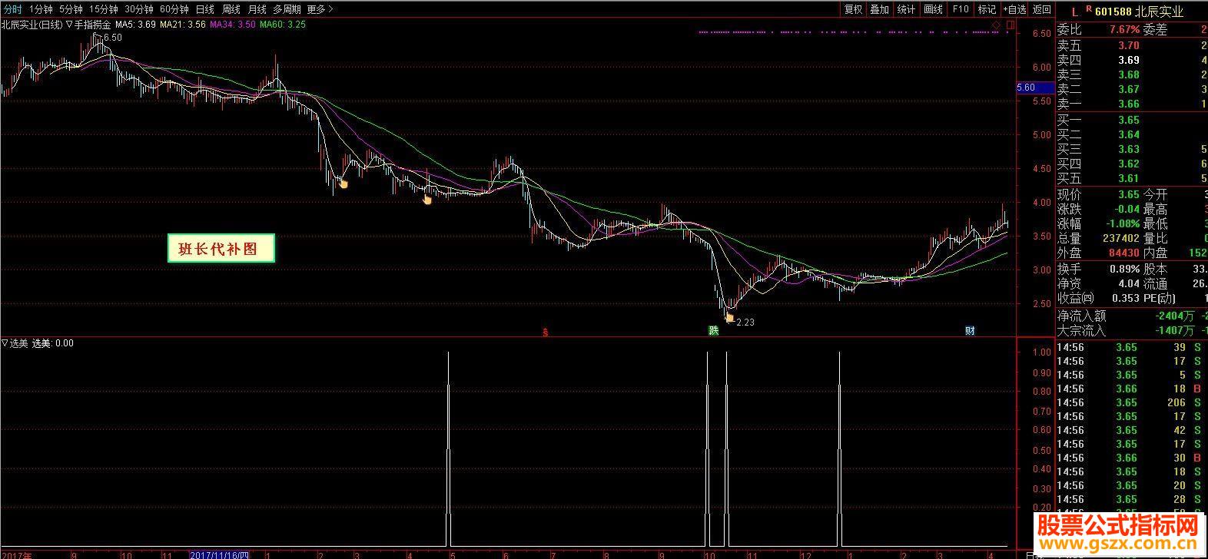Select the 1分钟 period

click(40, 9)
